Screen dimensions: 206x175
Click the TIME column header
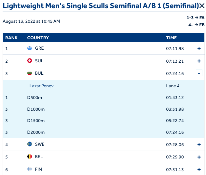(x=171, y=38)
